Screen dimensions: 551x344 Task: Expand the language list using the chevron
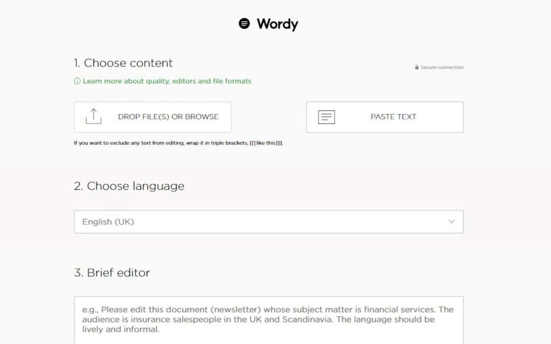451,222
